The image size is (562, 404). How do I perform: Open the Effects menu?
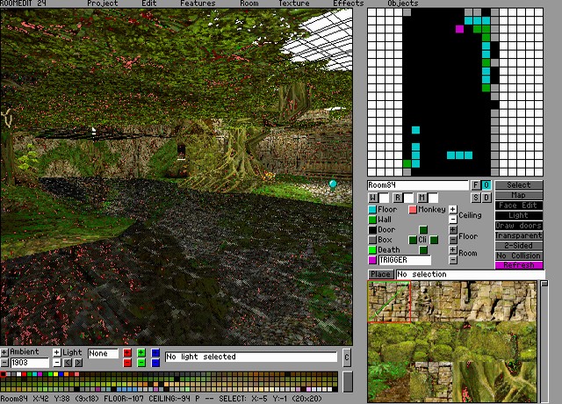[348, 4]
